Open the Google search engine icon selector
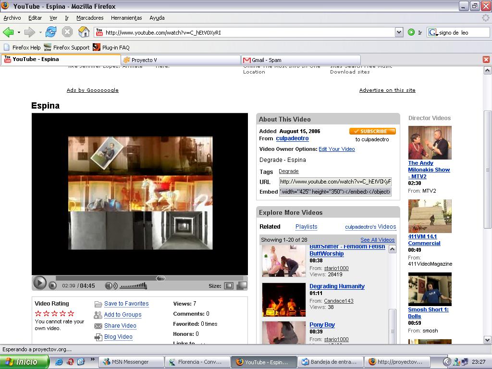Image resolution: width=492 pixels, height=369 pixels. pos(433,32)
